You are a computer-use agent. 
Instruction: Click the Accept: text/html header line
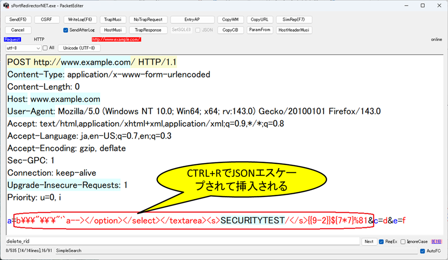click(146, 124)
